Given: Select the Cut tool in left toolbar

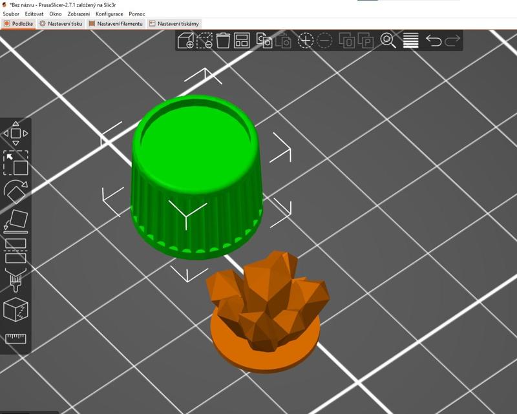Looking at the screenshot, I should pyautogui.click(x=16, y=251).
